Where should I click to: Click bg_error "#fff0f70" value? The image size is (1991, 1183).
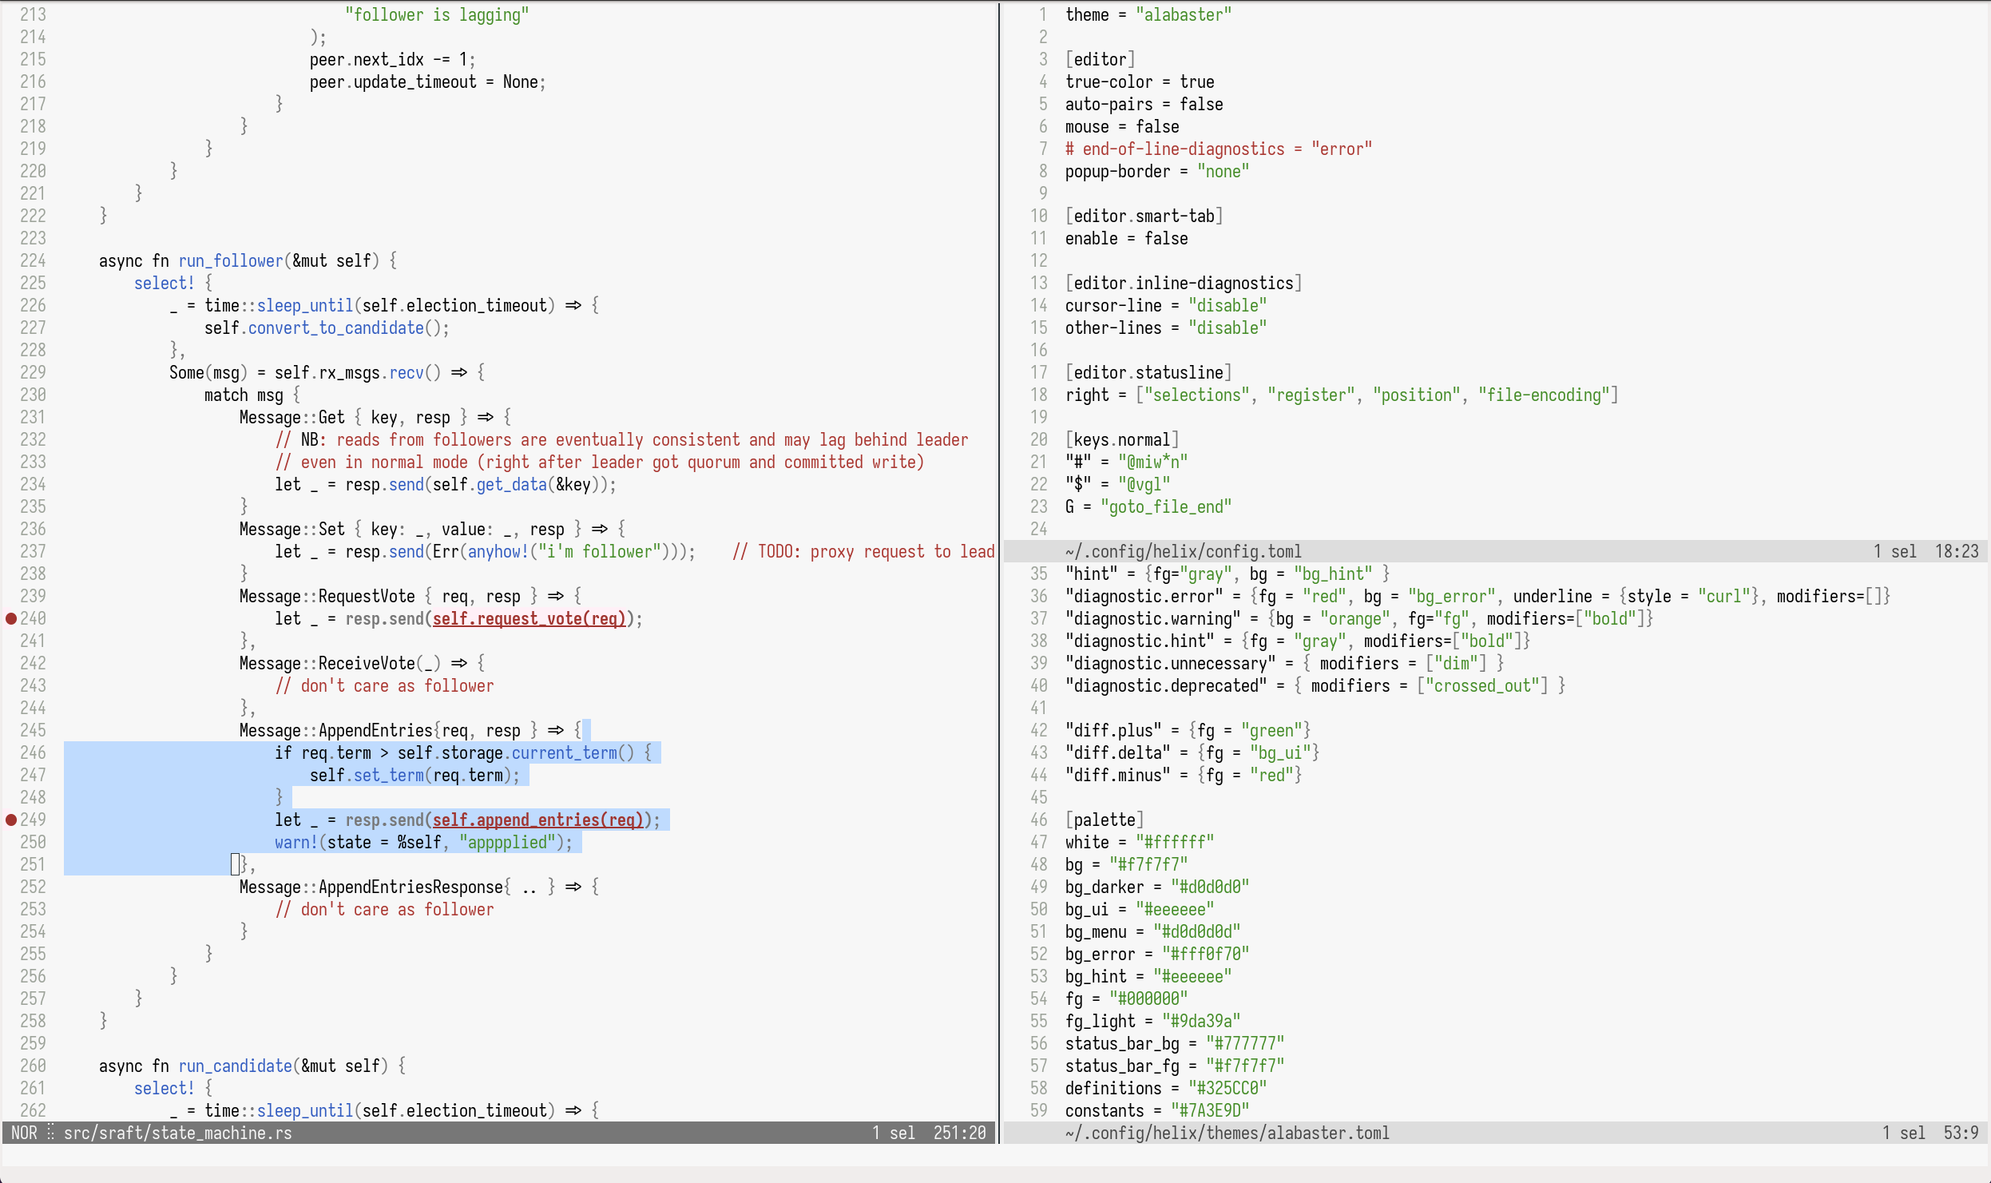[1206, 954]
